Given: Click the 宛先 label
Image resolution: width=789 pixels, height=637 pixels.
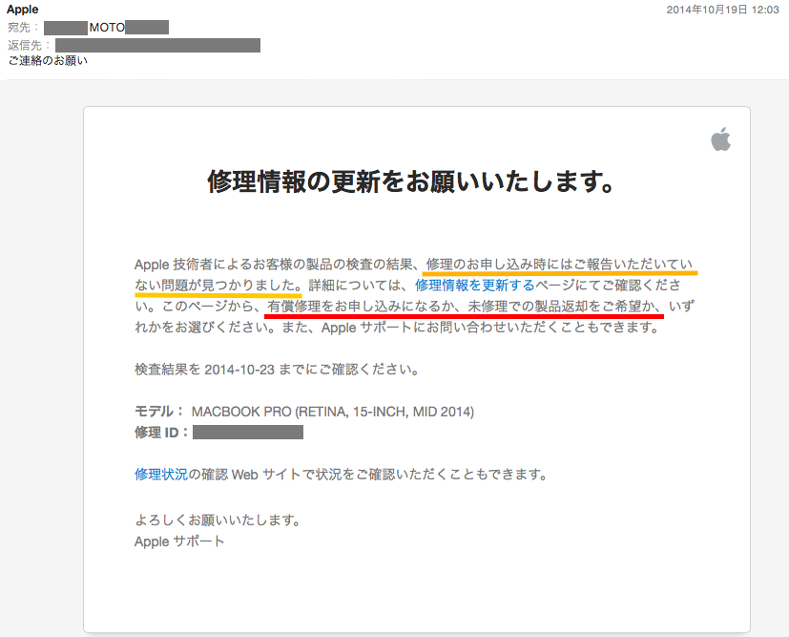Looking at the screenshot, I should click(23, 27).
